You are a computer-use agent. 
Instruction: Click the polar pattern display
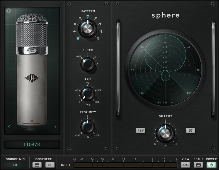165,70
